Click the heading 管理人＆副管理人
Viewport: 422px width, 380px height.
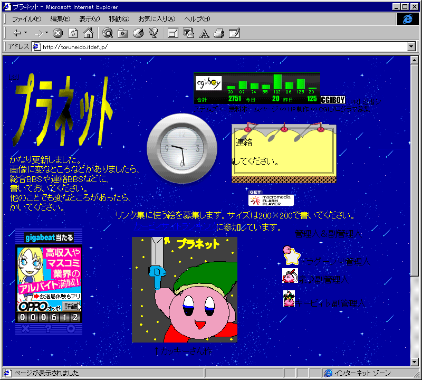(x=328, y=233)
